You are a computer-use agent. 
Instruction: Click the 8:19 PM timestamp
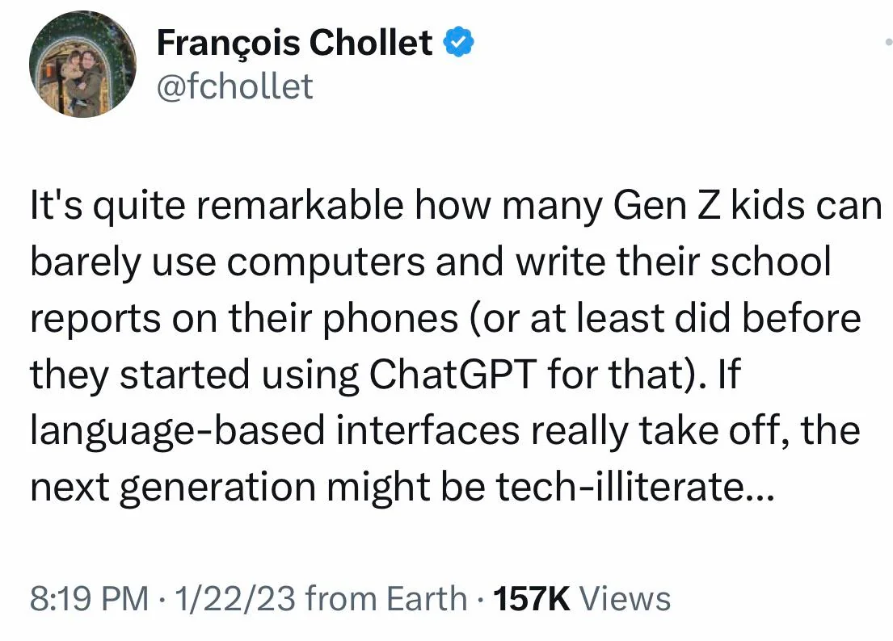coord(89,599)
